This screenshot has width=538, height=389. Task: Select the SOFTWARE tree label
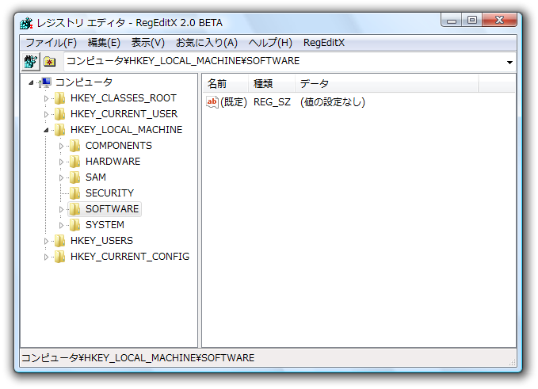(x=112, y=209)
